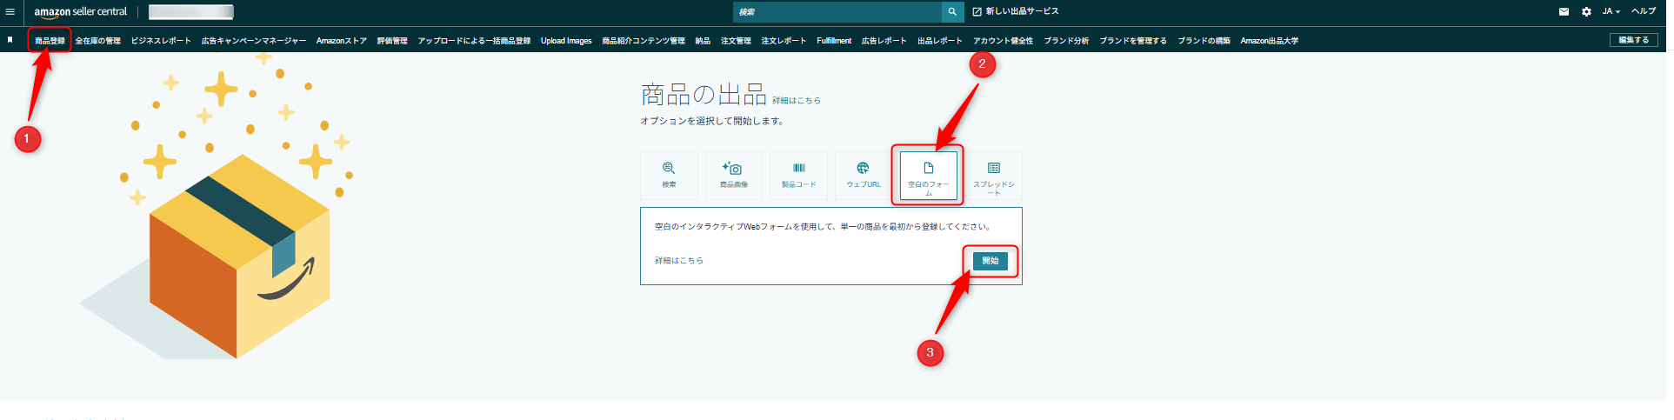
Task: Open the 全在庫の管理 menu item
Action: click(x=97, y=41)
